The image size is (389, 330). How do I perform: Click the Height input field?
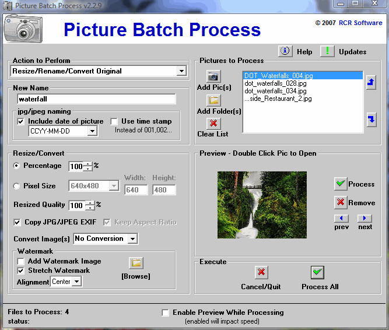click(164, 190)
